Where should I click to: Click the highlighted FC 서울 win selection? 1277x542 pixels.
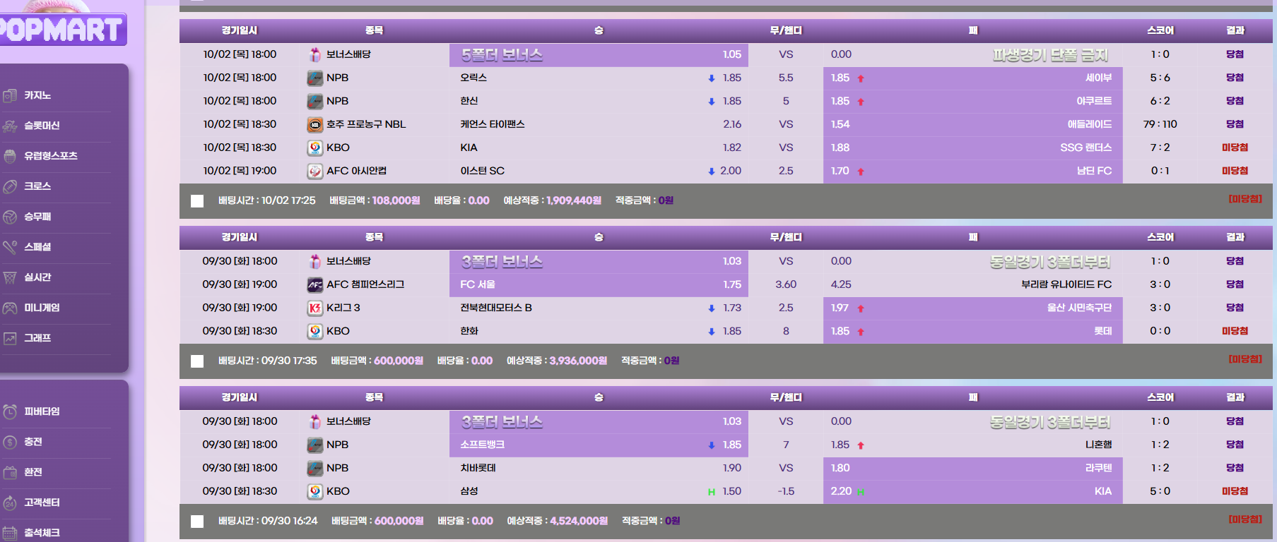click(x=598, y=284)
